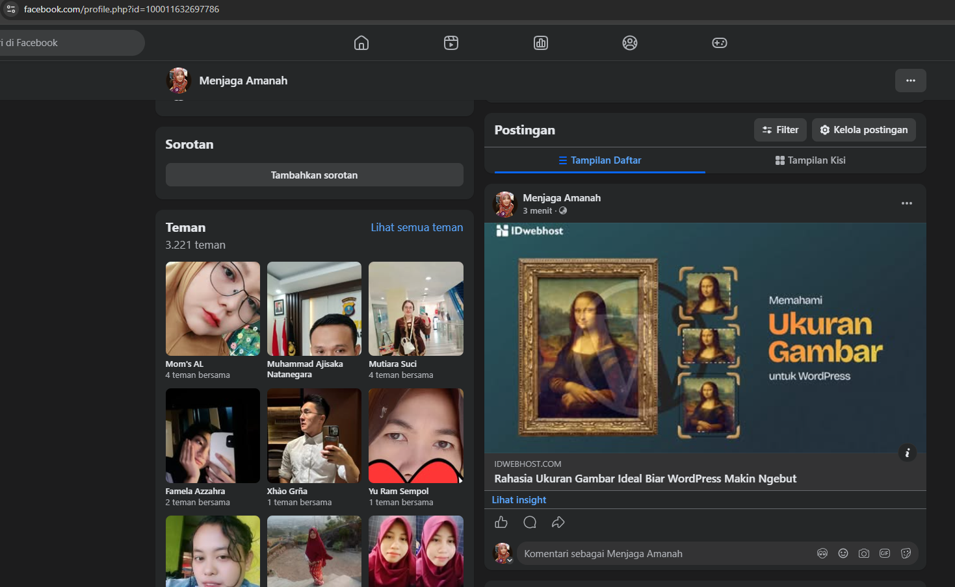
Task: Open the three-dot menu on the profile header
Action: [911, 81]
